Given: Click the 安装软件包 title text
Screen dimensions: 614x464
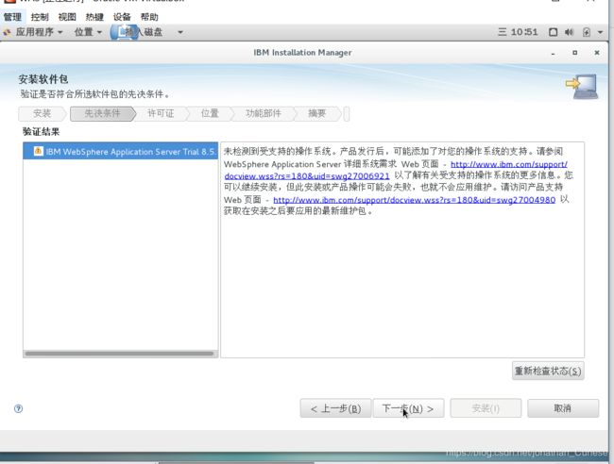Looking at the screenshot, I should click(x=43, y=79).
